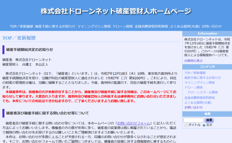The height and width of the screenshot is (143, 232).
Task: Click the 破産者及び破産手続に関する問い合わせ等について heading
Action: [x=47, y=113]
